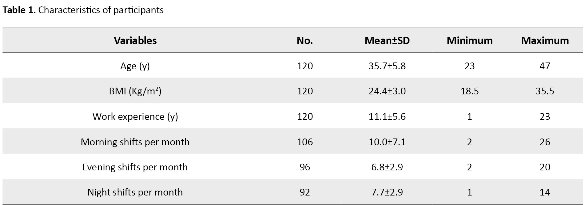Click the 35.7±5.8 mean value cell
Screen dimensions: 585x205
387,66
